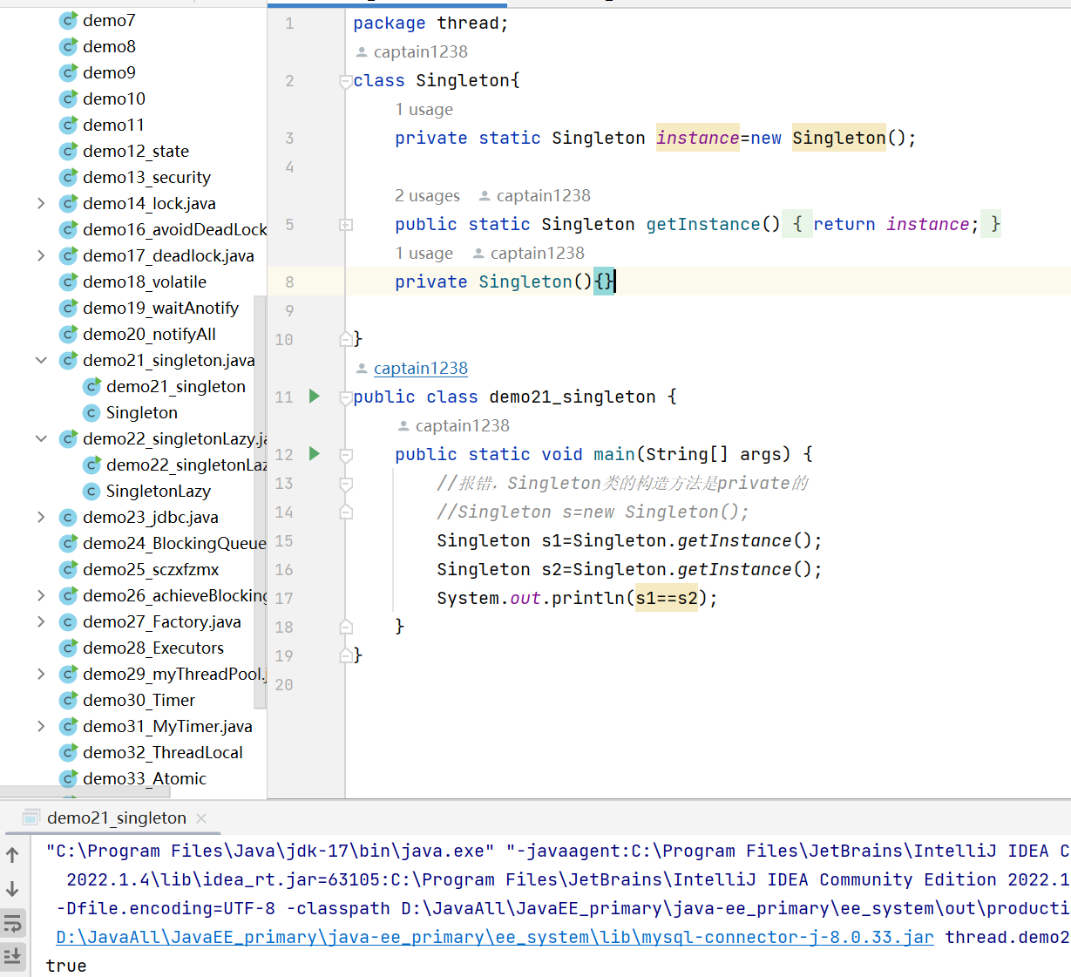Expand demo17_deadlock.java tree node

41,255
